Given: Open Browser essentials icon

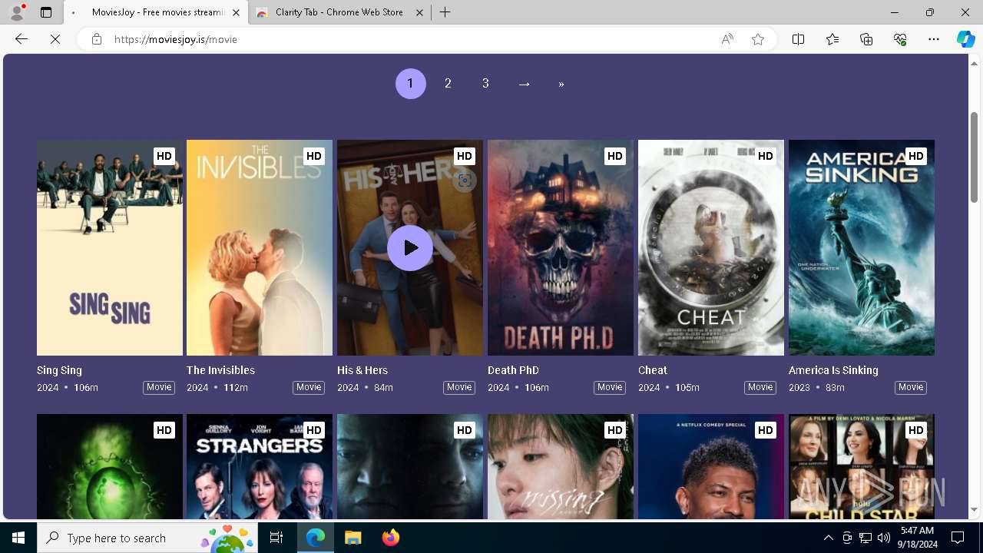Looking at the screenshot, I should [x=900, y=39].
